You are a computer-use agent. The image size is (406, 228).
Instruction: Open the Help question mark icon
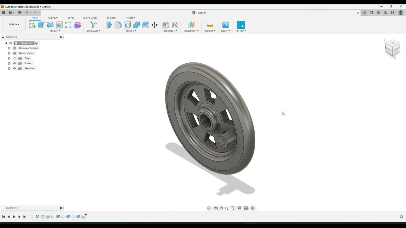(392, 13)
